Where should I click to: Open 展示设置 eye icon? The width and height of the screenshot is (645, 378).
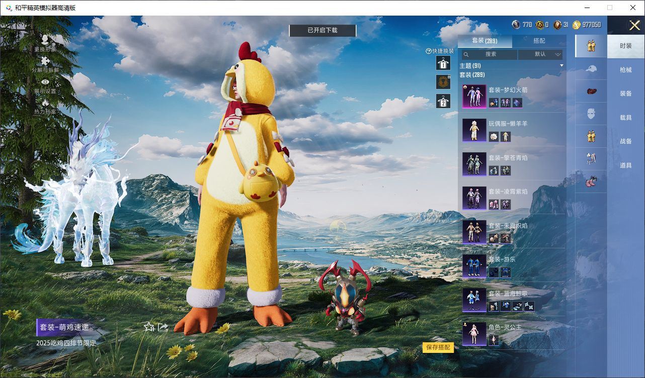[45, 82]
